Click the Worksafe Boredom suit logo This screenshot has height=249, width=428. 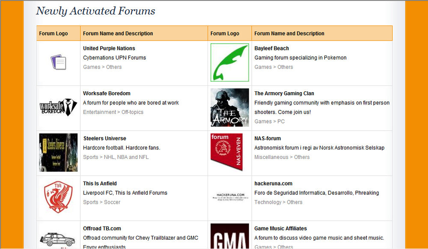(58, 107)
